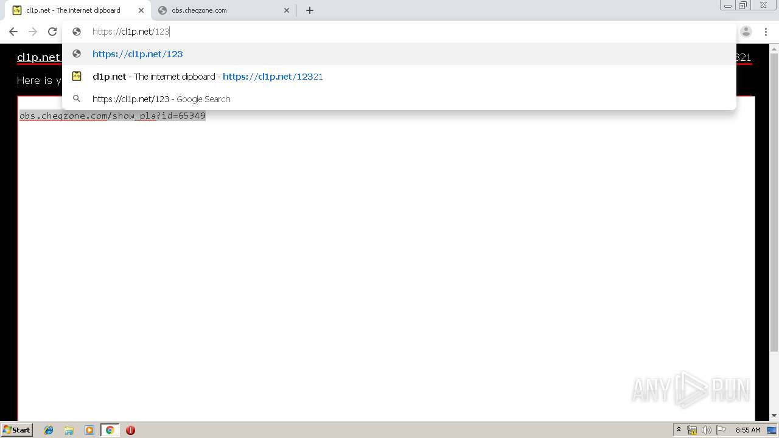
Task: Click the magnifier icon of search suggestion
Action: click(77, 99)
